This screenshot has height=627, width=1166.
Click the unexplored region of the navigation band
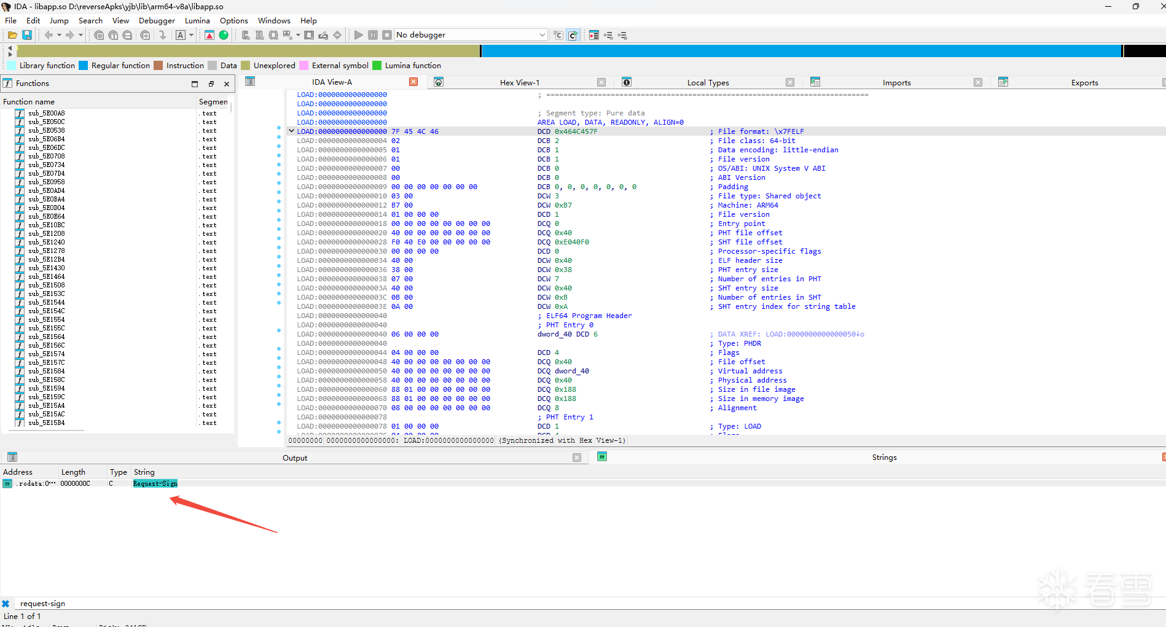pos(249,51)
